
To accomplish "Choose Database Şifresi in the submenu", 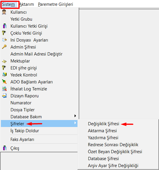I will click(x=103, y=158).
